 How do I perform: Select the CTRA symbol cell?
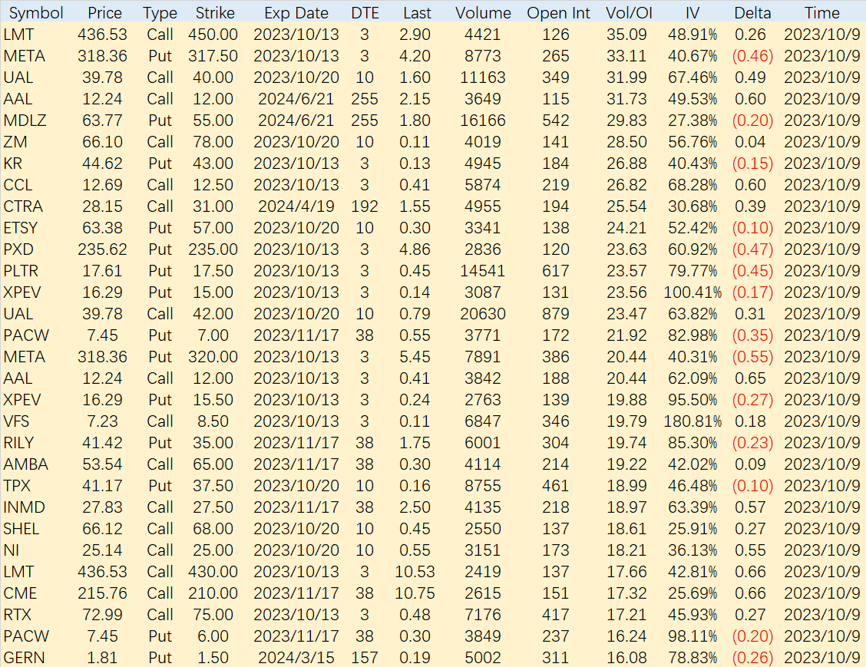point(22,206)
